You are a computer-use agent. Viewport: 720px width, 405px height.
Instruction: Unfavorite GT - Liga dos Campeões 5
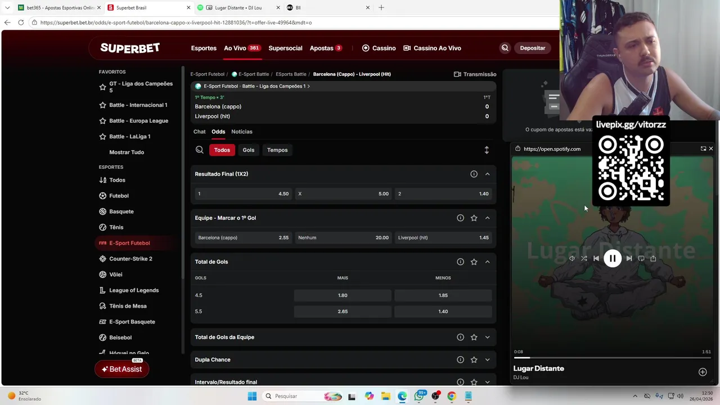point(102,87)
